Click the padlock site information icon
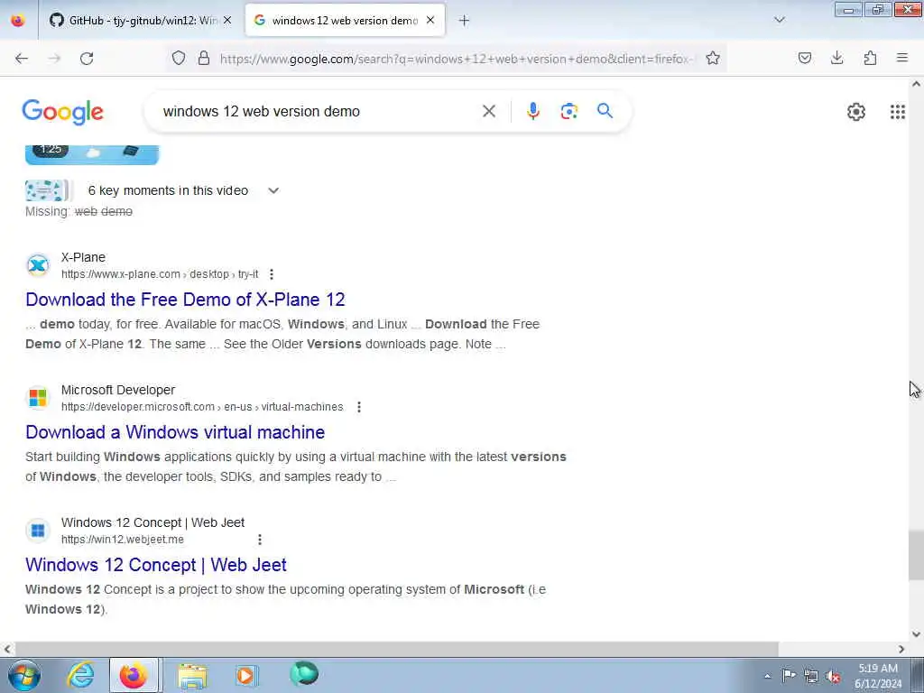 pos(204,58)
